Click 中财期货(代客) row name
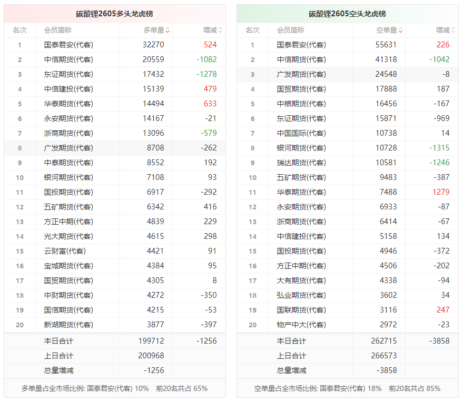Screen dimensions: 462x402 click(68, 295)
